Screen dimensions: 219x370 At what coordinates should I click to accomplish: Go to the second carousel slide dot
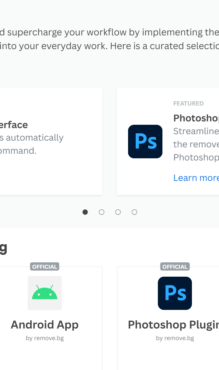pos(102,212)
